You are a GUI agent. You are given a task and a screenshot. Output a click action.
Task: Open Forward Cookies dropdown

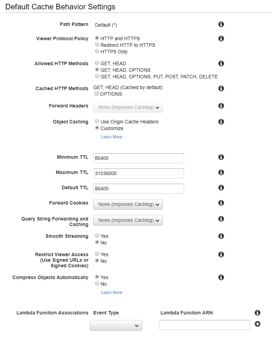[128, 204]
